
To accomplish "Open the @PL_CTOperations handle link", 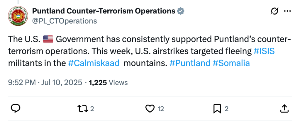I will [64, 21].
